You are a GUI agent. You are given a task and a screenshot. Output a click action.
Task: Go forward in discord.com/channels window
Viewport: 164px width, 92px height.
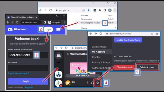pyautogui.click(x=96, y=33)
